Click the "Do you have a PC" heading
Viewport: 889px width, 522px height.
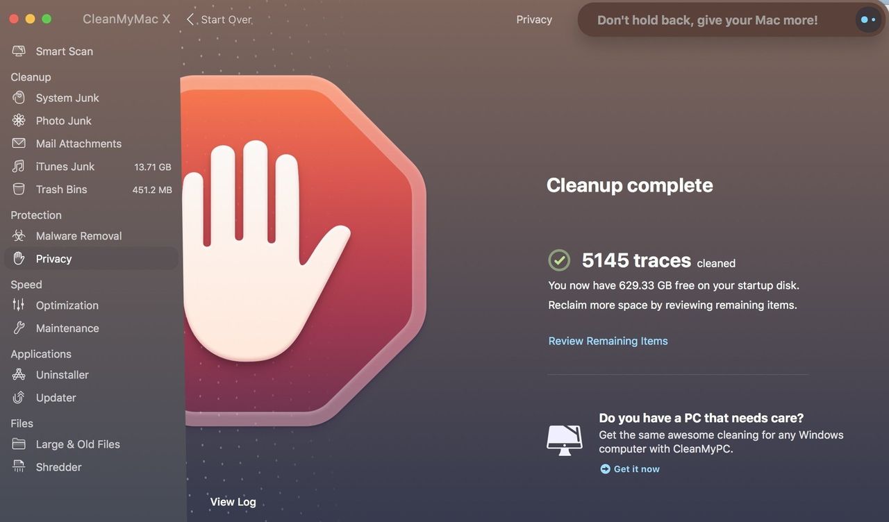click(701, 418)
